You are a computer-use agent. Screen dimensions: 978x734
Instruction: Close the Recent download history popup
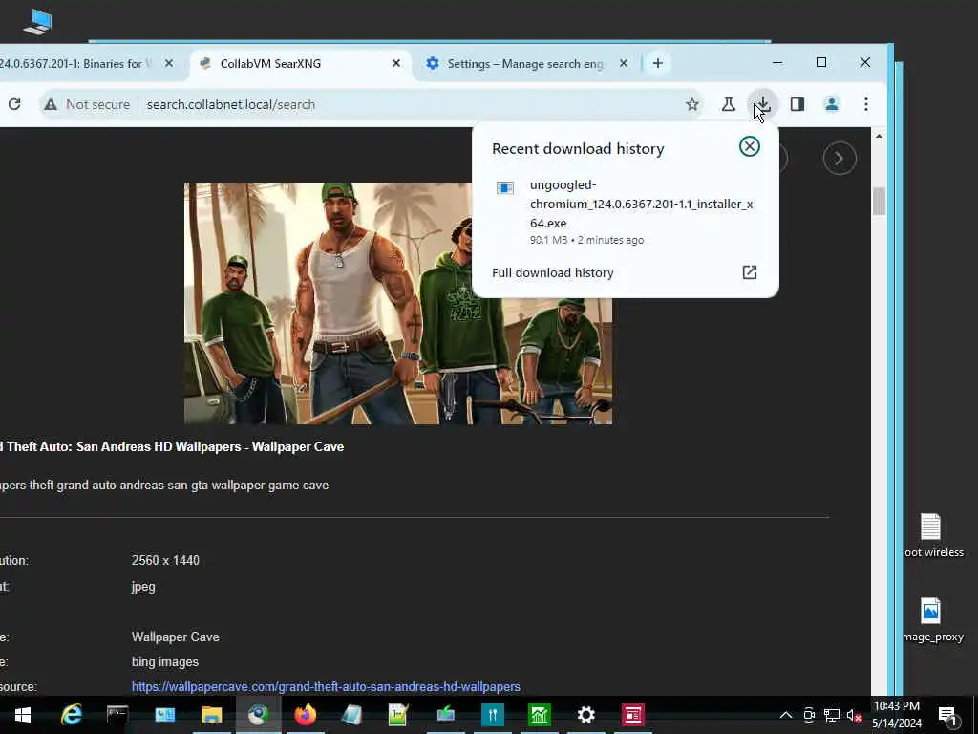coord(749,146)
